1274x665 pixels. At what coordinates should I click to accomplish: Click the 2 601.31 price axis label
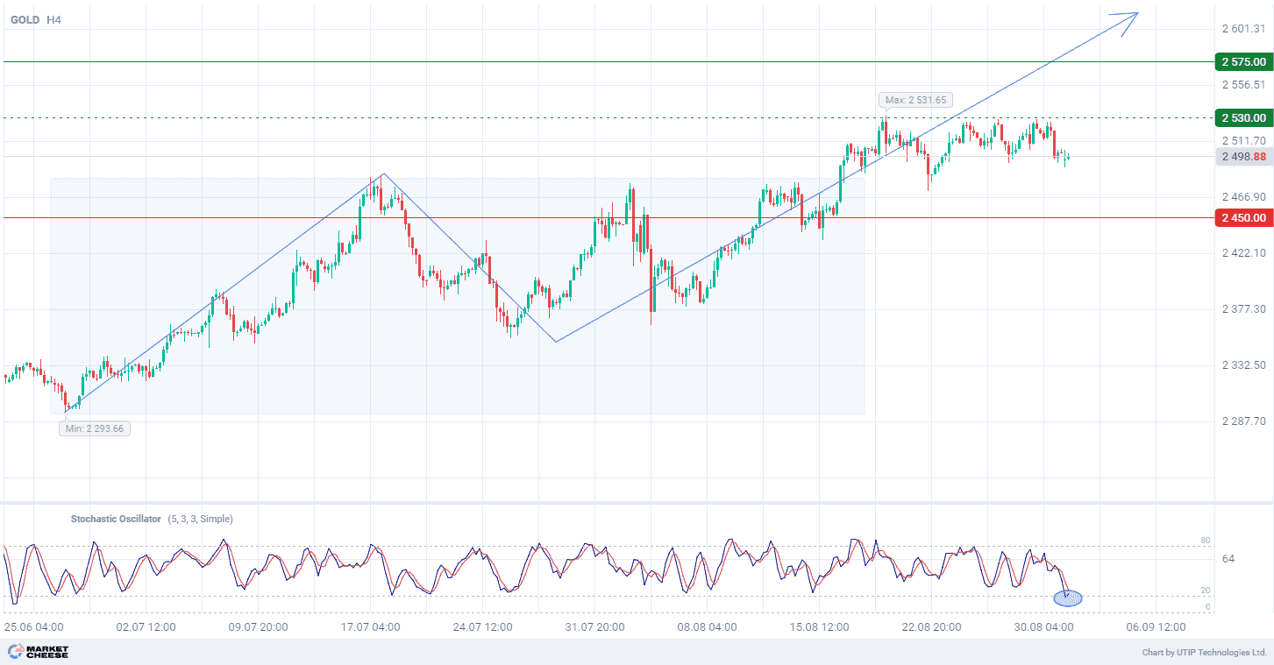(1243, 29)
